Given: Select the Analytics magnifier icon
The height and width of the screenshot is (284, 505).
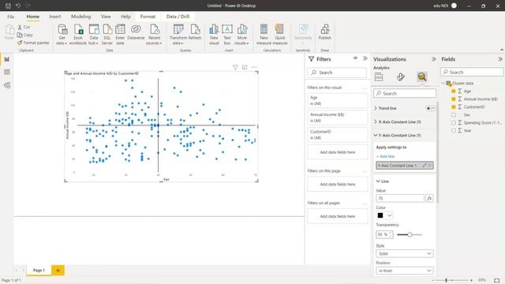Looking at the screenshot, I should click(x=422, y=77).
